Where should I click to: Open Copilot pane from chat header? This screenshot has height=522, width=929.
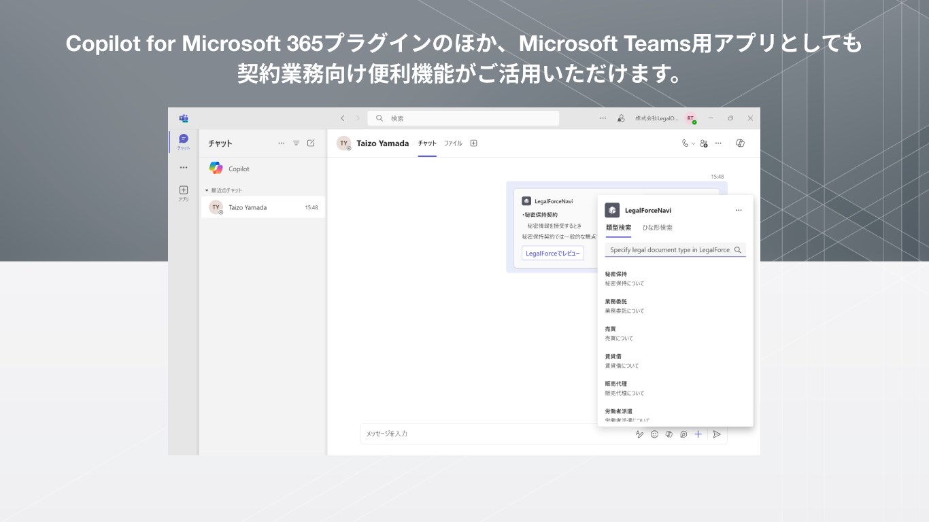click(741, 143)
